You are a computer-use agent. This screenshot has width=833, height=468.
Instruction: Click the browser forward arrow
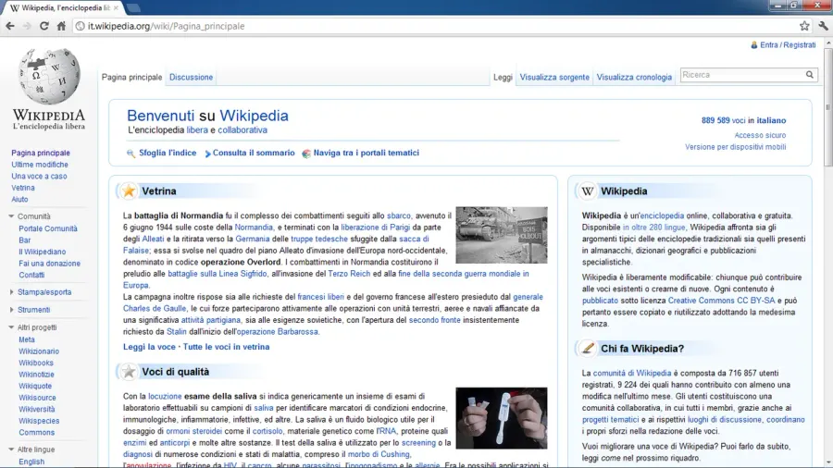pyautogui.click(x=27, y=26)
